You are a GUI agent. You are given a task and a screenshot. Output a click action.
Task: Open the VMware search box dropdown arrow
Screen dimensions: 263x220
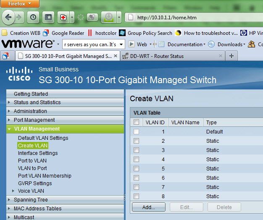(x=121, y=45)
